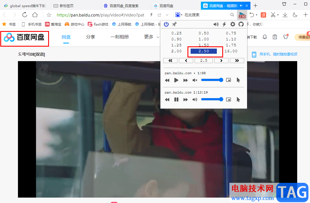Increase speed slightly with single right arrow
The image size is (310, 203).
(221, 61)
